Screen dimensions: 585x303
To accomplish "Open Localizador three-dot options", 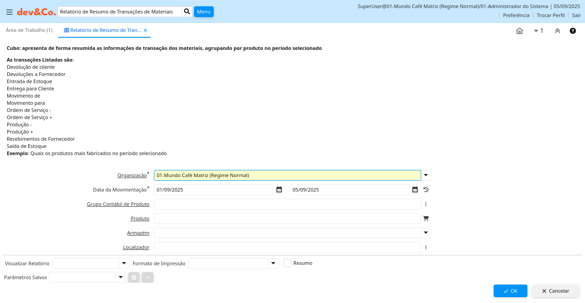I will pyautogui.click(x=426, y=247).
